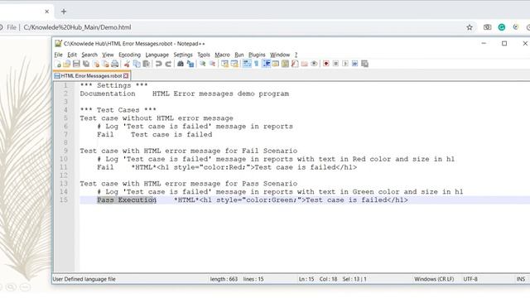
Task: Click the camera screenshot extension icon
Action: click(487, 27)
